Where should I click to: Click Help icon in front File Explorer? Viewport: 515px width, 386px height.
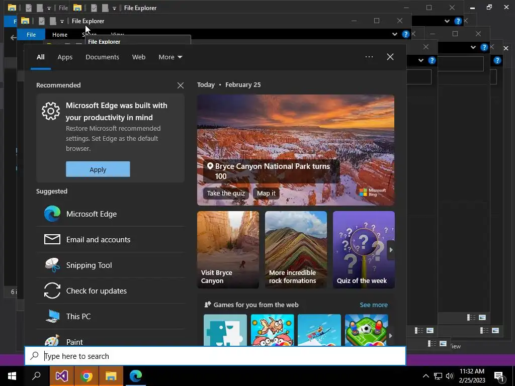[406, 34]
